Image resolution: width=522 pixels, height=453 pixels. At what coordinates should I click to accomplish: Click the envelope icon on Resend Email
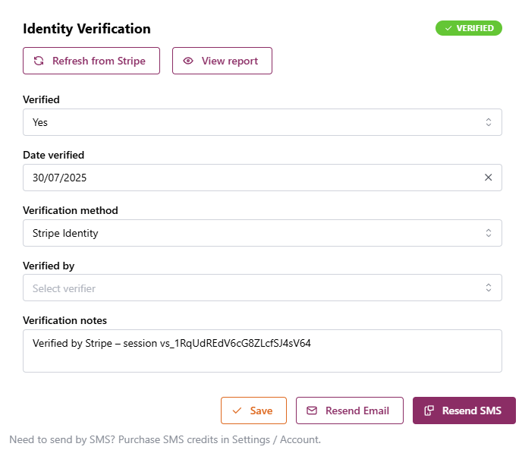312,411
